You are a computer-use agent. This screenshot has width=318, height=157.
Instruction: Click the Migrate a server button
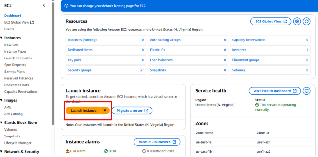point(132,110)
